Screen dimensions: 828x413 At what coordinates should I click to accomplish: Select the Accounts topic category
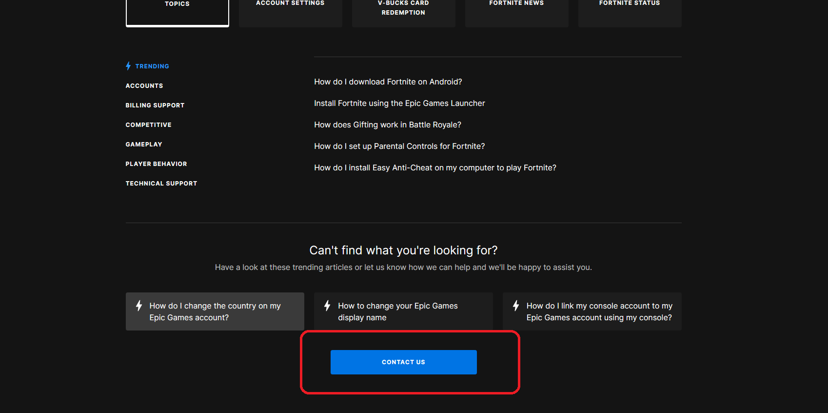click(144, 86)
